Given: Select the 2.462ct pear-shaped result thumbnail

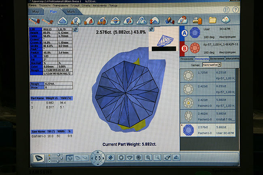Looking at the screenshot, I should [188, 116].
